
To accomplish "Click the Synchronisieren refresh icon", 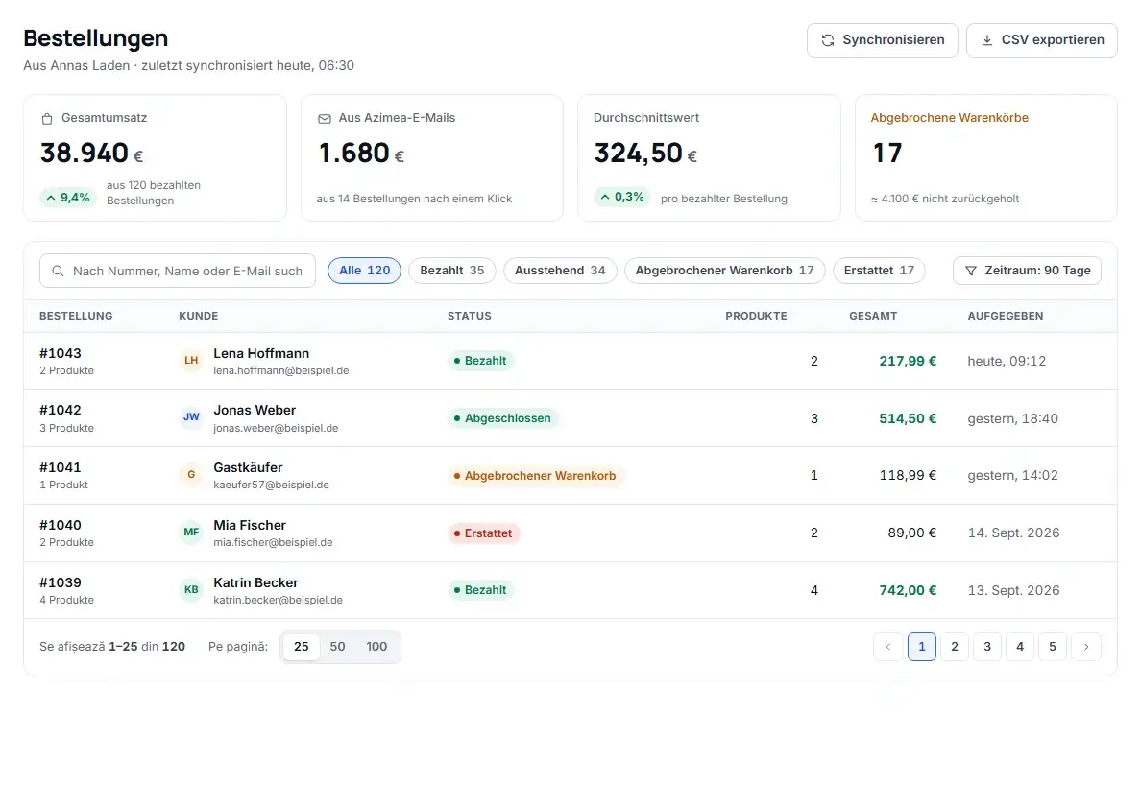I will 827,40.
